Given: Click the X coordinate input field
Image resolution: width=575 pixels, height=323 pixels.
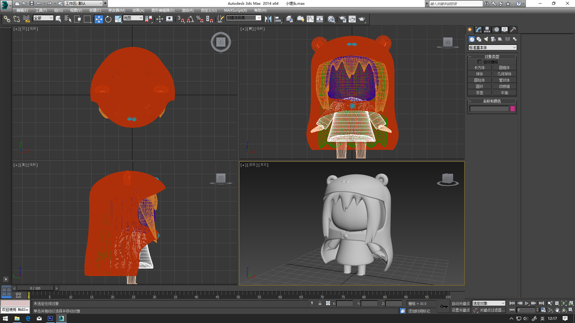Looking at the screenshot, I should tap(345, 304).
